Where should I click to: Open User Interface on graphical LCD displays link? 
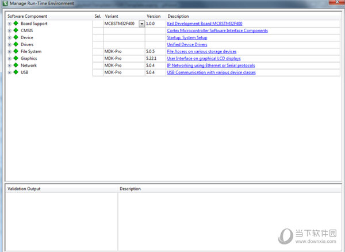[x=204, y=59]
